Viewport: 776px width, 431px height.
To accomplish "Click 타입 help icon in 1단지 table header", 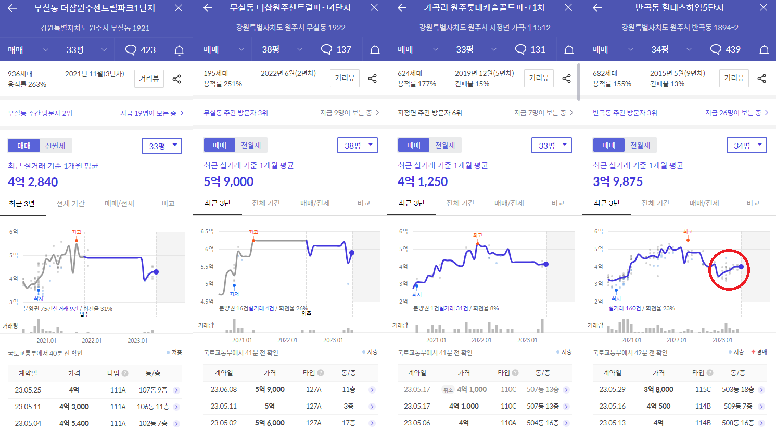I will coord(125,373).
